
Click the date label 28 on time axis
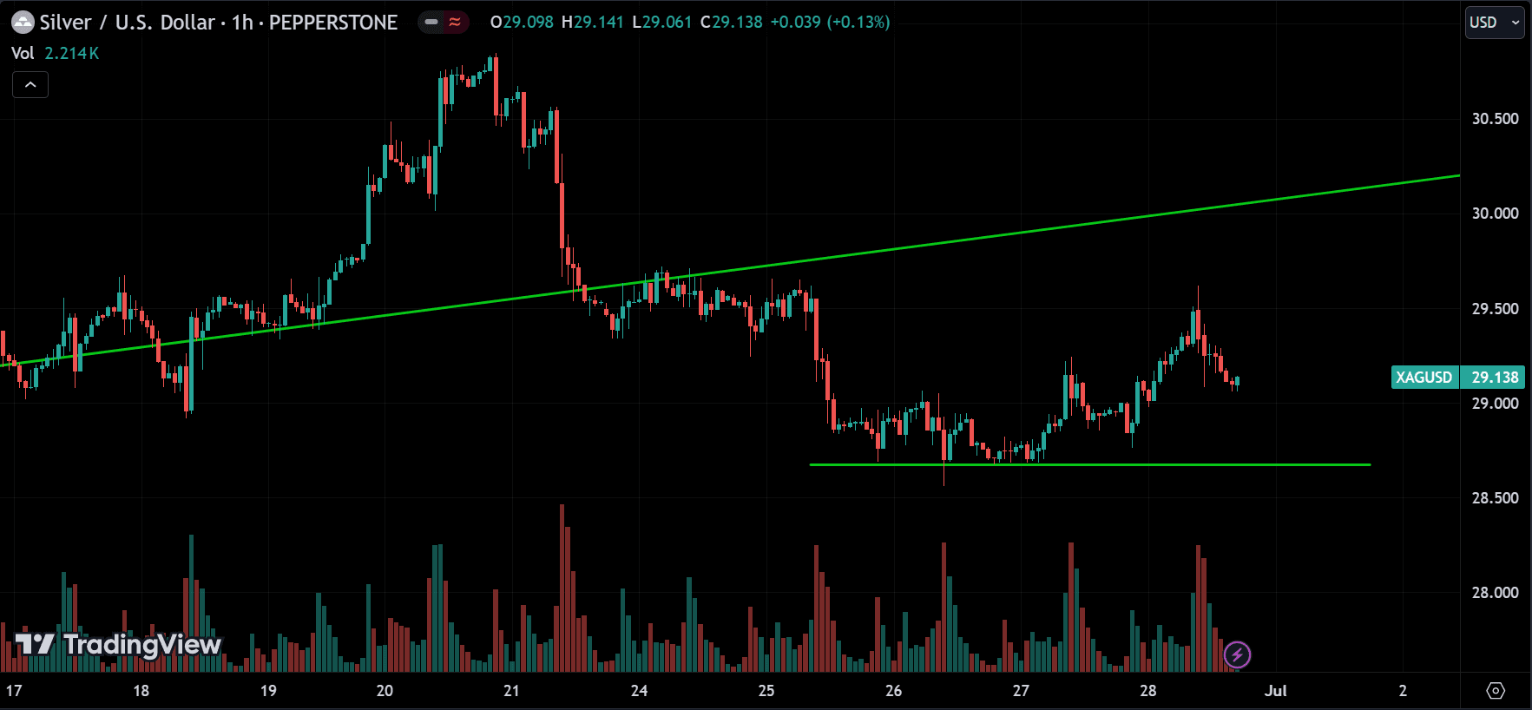click(1148, 691)
